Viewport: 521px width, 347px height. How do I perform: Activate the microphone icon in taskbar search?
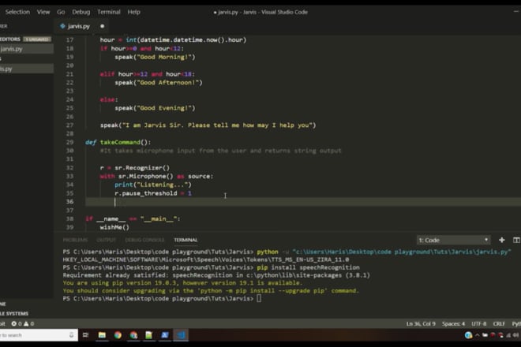tap(71, 335)
